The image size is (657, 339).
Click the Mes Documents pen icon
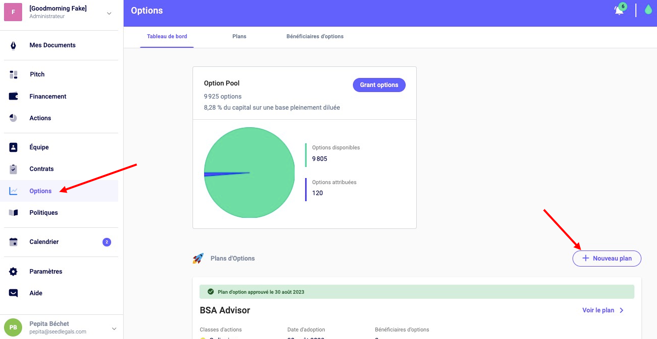click(x=13, y=45)
